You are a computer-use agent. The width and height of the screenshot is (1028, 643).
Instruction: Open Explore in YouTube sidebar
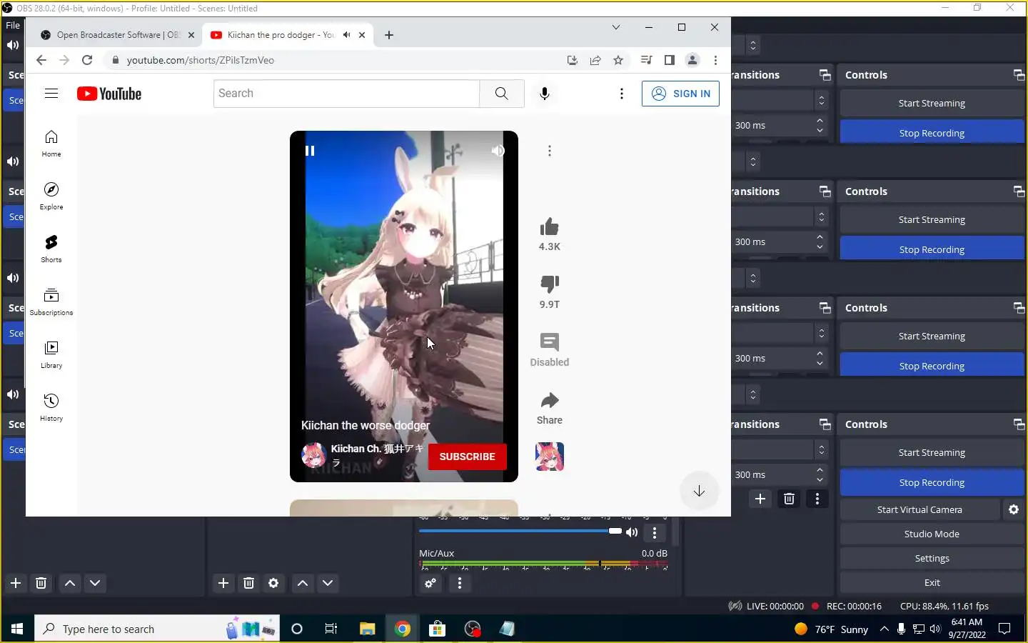[x=51, y=196]
